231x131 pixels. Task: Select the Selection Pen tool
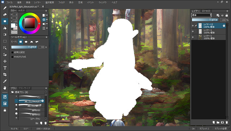(x=5, y=55)
